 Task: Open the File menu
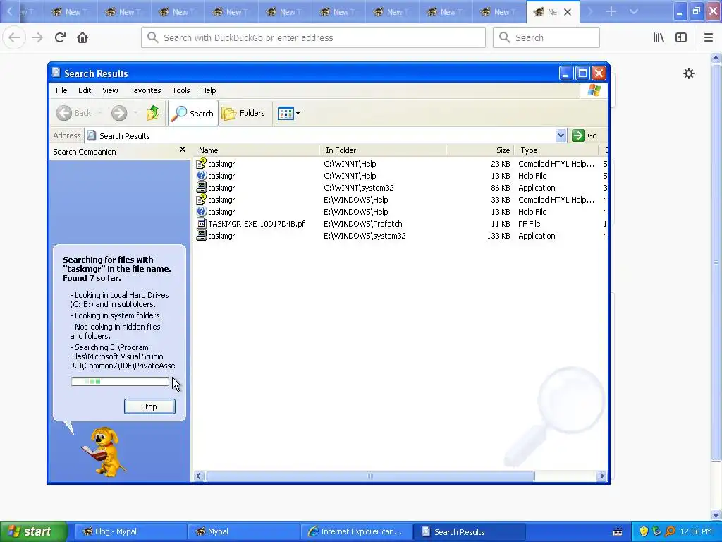(x=61, y=90)
